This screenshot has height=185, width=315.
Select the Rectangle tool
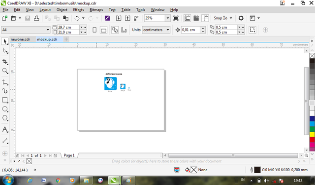click(5, 100)
